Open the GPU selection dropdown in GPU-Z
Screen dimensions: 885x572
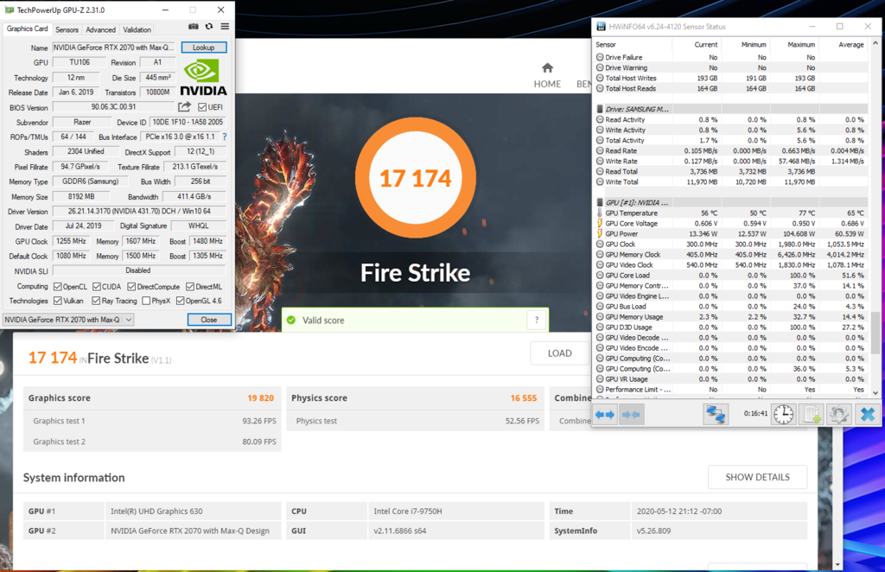click(x=68, y=320)
